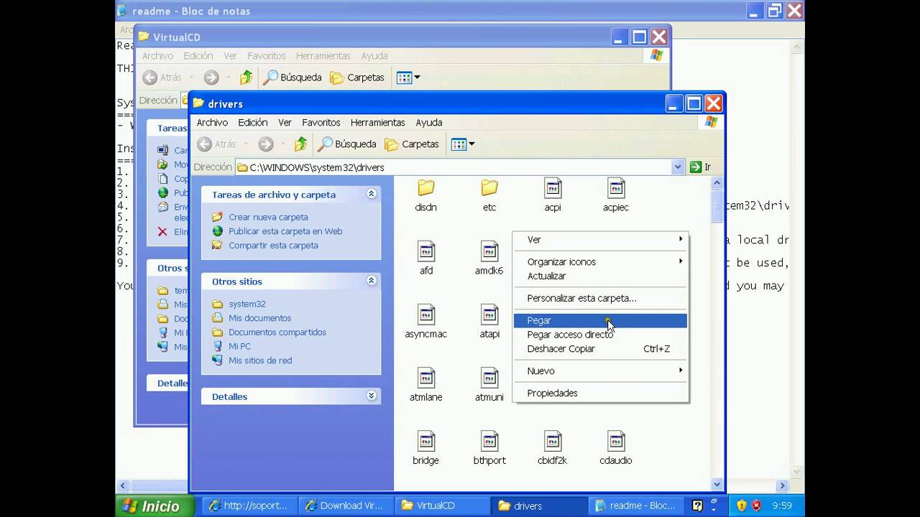Viewport: 920px width, 517px height.
Task: Go up one folder in drivers window
Action: click(301, 144)
